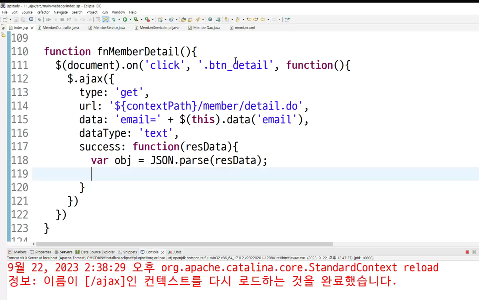Image resolution: width=479 pixels, height=300 pixels.
Task: Click the External Tools run icon
Action: pos(147,19)
